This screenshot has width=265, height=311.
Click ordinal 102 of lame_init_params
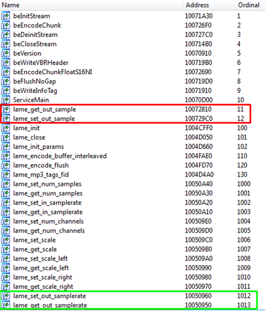tap(242, 147)
